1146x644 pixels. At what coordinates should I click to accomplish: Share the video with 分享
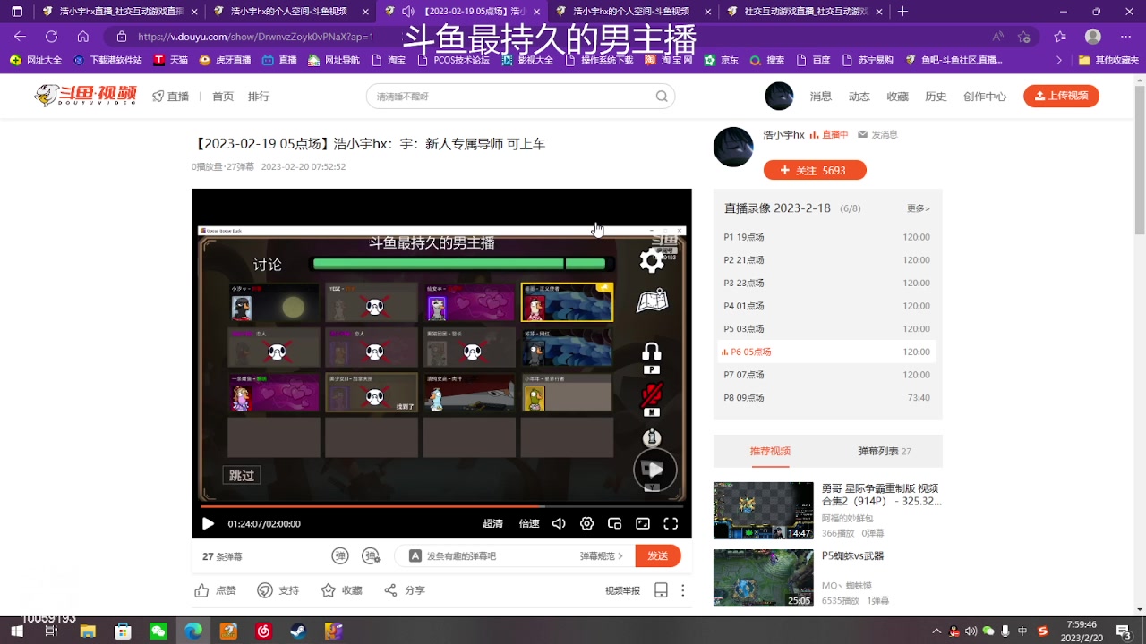pyautogui.click(x=404, y=590)
